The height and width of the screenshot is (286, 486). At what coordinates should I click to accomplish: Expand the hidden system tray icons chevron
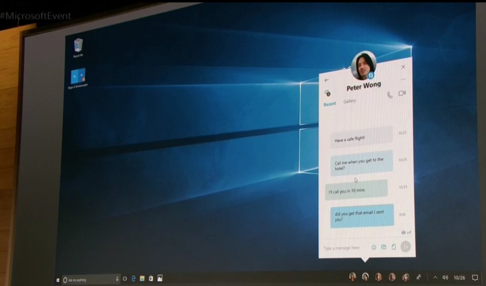[435, 277]
